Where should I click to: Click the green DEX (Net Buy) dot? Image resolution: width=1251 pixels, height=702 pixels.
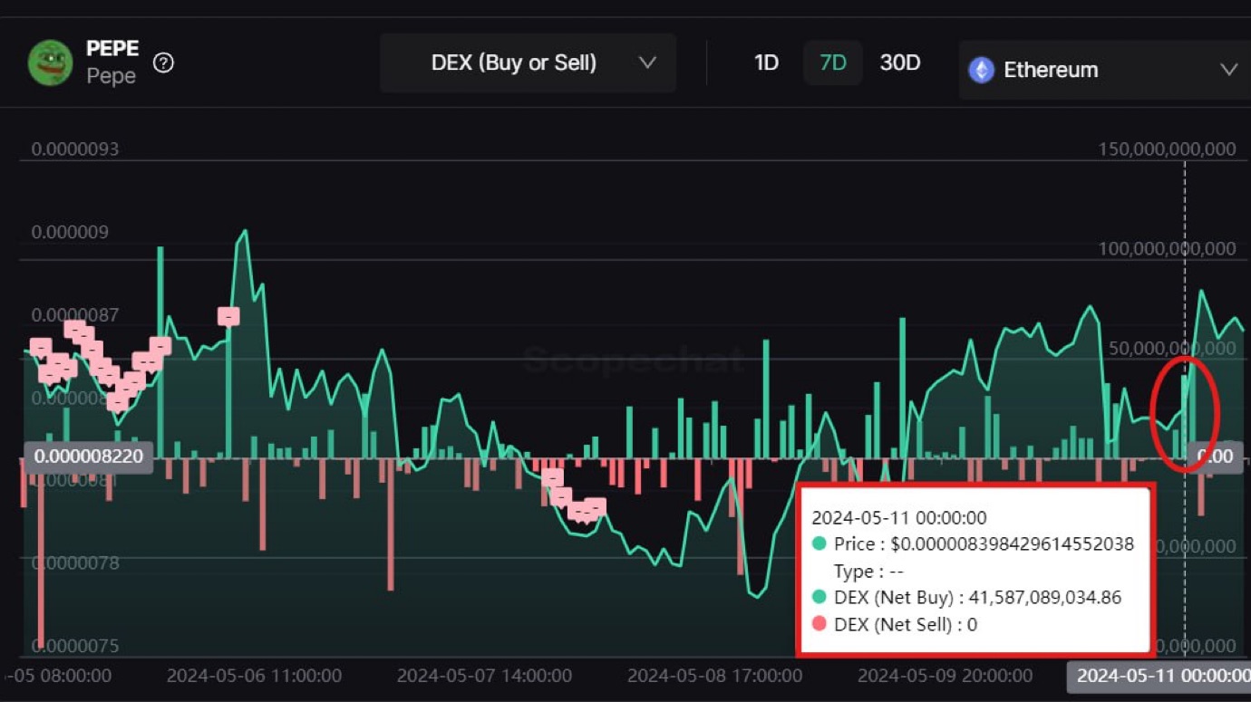(x=819, y=597)
